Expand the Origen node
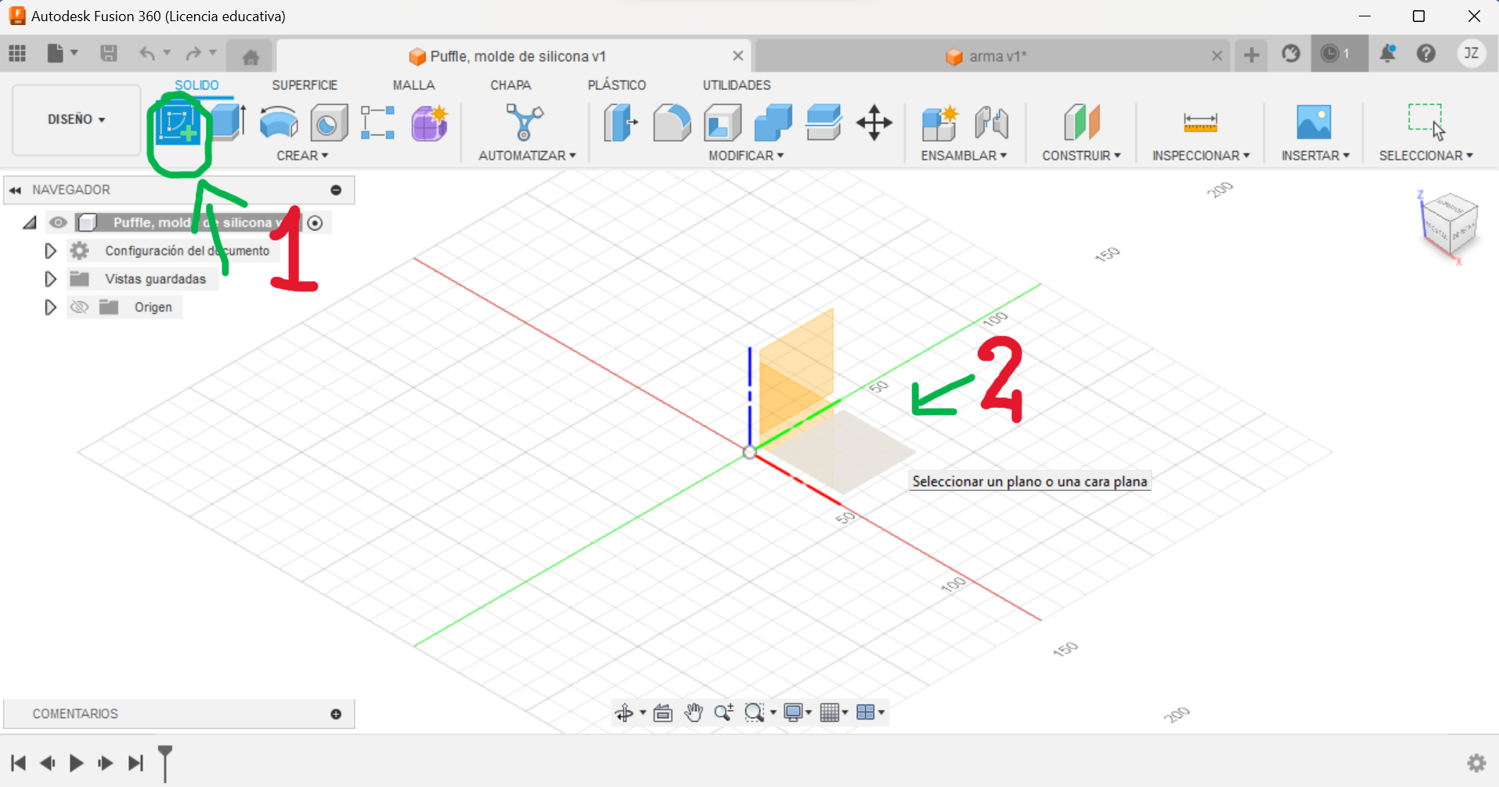Screen dimensions: 1499x787 (50, 308)
